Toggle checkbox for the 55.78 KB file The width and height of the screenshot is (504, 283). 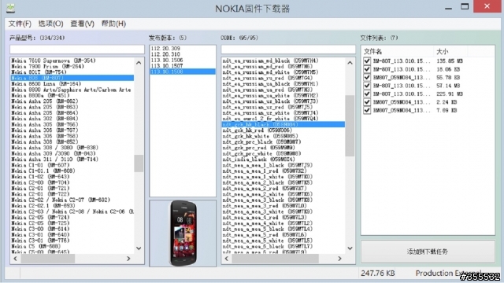click(x=367, y=77)
